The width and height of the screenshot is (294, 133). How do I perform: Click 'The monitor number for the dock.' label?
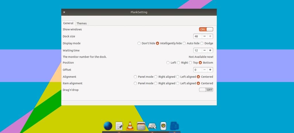tap(85, 57)
